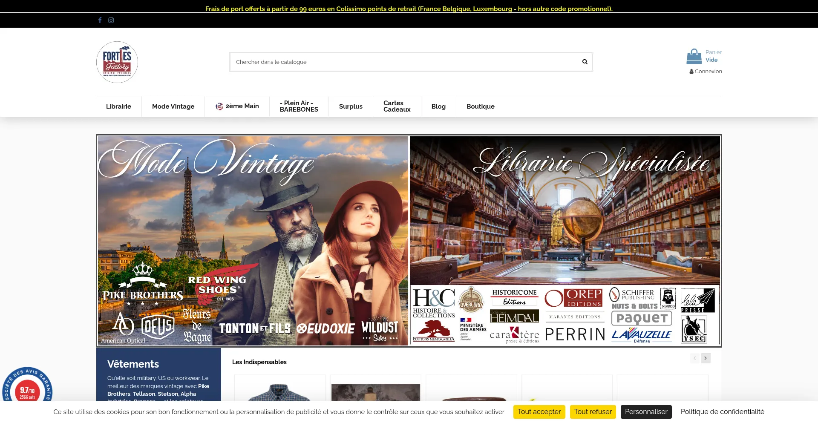Screen dimensions: 818x423
Task: Open the shopping bag cart icon
Action: [x=694, y=56]
